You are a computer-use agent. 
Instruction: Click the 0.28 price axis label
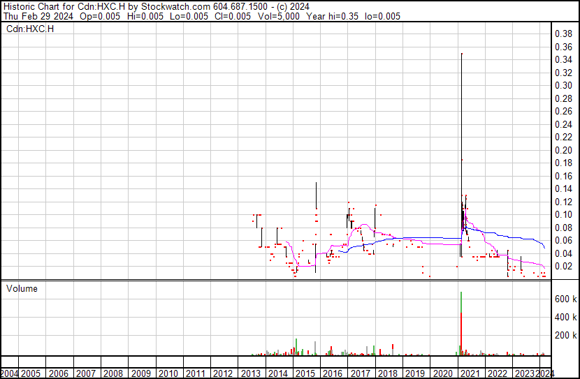(563, 98)
